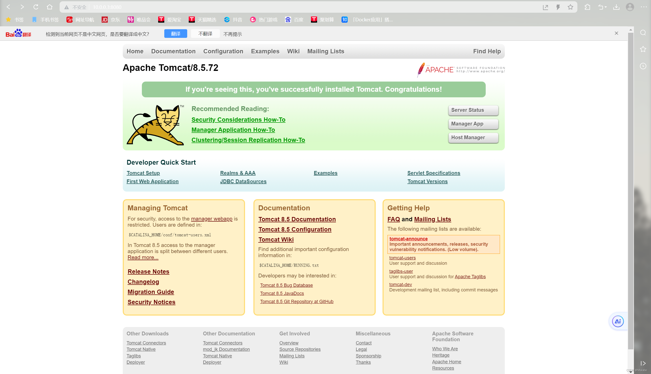Click the floating AI assistant button

pyautogui.click(x=618, y=321)
